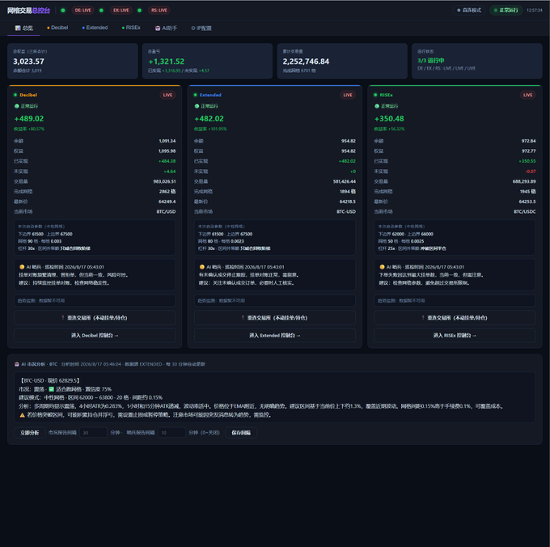Click the reconnect icon on Decibel card button
The width and height of the screenshot is (550, 547).
[x=63, y=318]
